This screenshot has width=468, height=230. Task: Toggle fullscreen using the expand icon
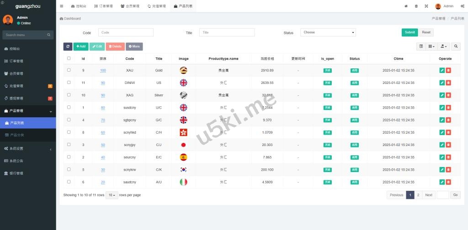(426, 6)
